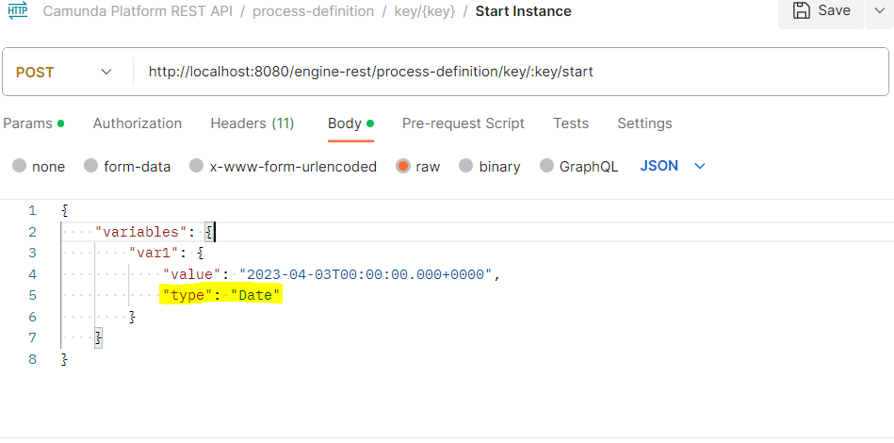
Task: Click the floppy disk Save icon
Action: pyautogui.click(x=803, y=10)
